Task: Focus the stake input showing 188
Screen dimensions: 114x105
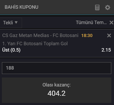Action: [x=56, y=68]
